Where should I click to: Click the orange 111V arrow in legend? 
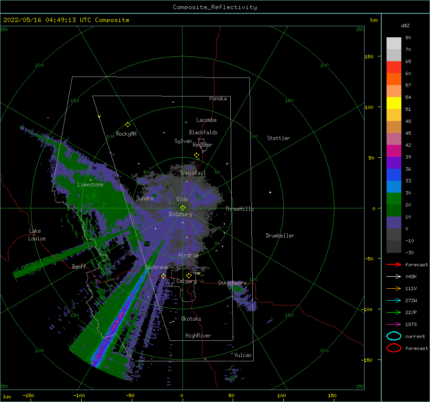(x=394, y=288)
